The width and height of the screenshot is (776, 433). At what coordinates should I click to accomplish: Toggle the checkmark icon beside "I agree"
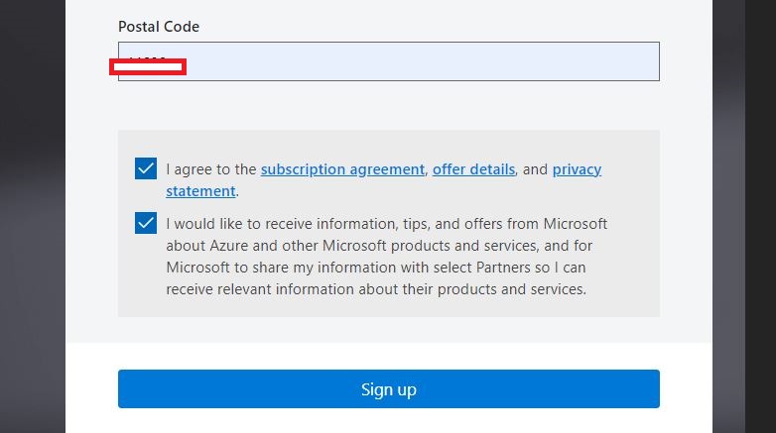click(146, 168)
